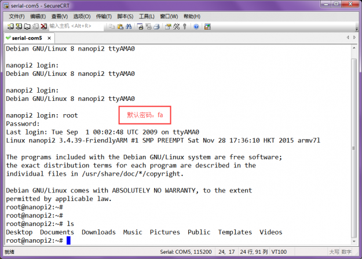The height and width of the screenshot is (259, 362).
Task: Click 24 行, 91 列 in status bar
Action: click(254, 252)
